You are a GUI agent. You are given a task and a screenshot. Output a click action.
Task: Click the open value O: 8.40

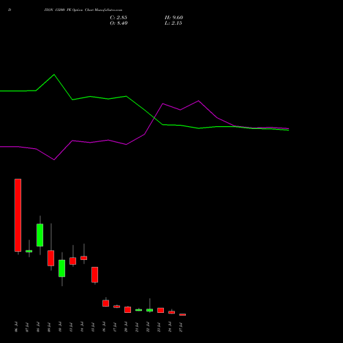[x=119, y=23]
